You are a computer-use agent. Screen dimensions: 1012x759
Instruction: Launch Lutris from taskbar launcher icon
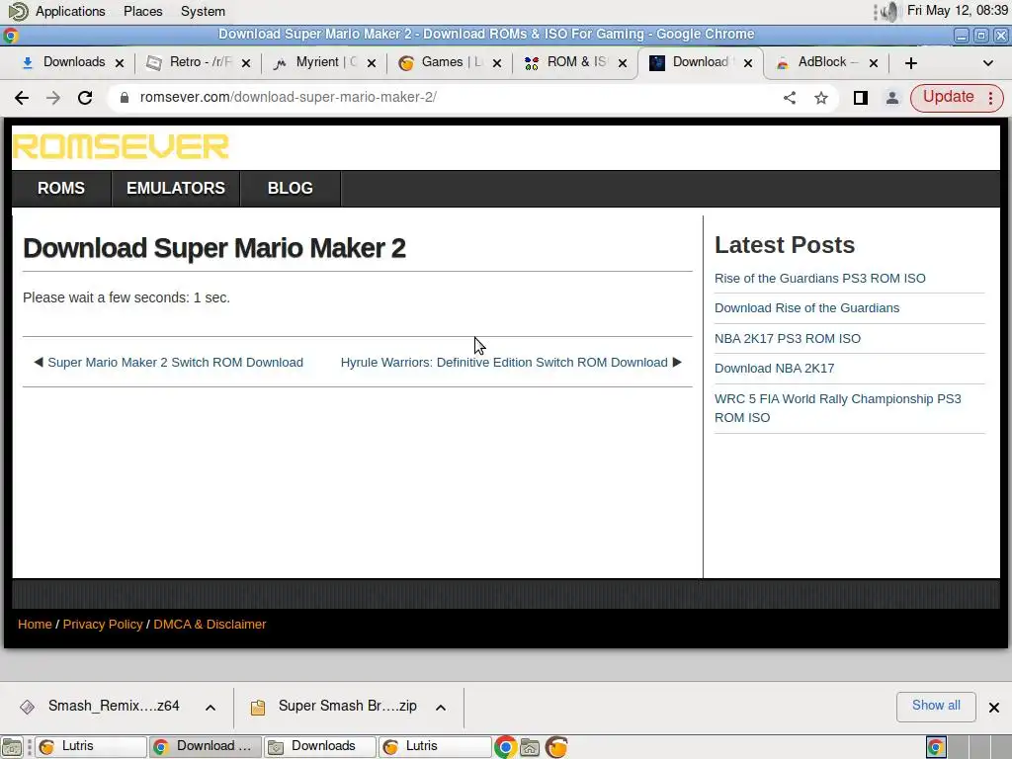click(556, 747)
